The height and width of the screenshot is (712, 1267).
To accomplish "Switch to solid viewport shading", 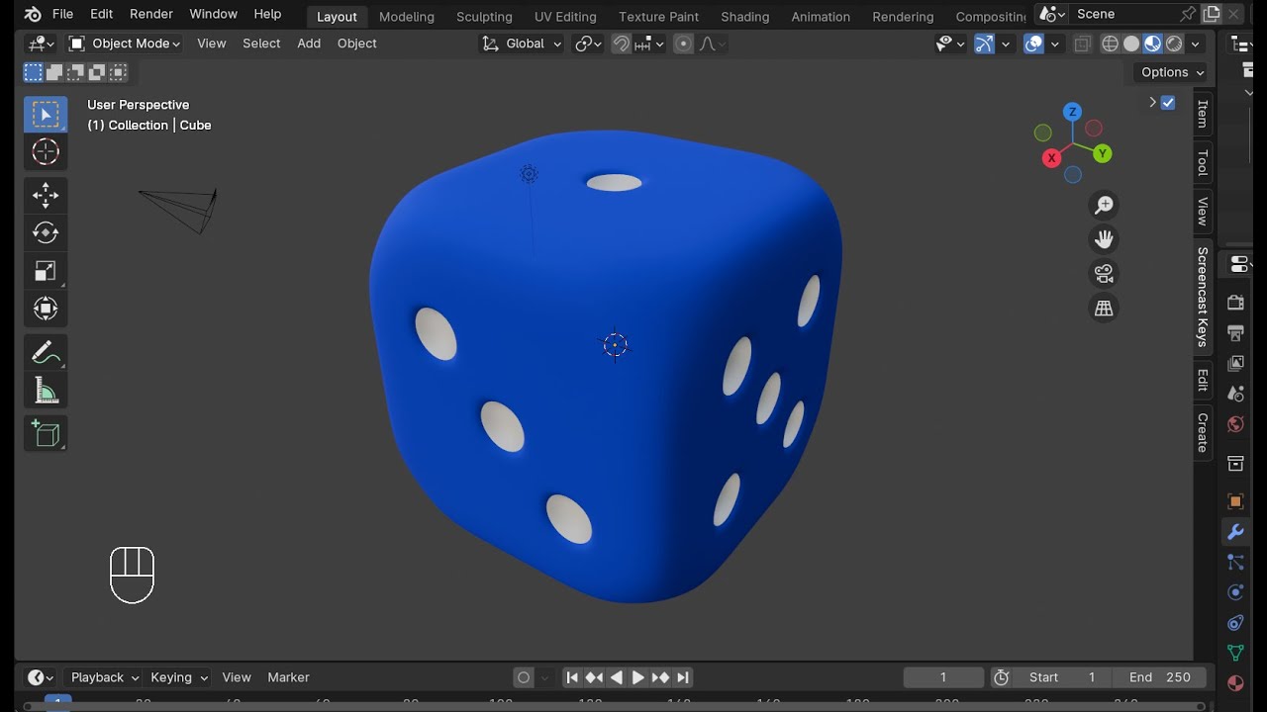I will [1131, 44].
